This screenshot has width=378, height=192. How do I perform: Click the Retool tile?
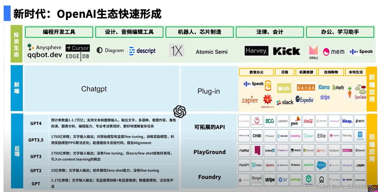tap(296, 165)
